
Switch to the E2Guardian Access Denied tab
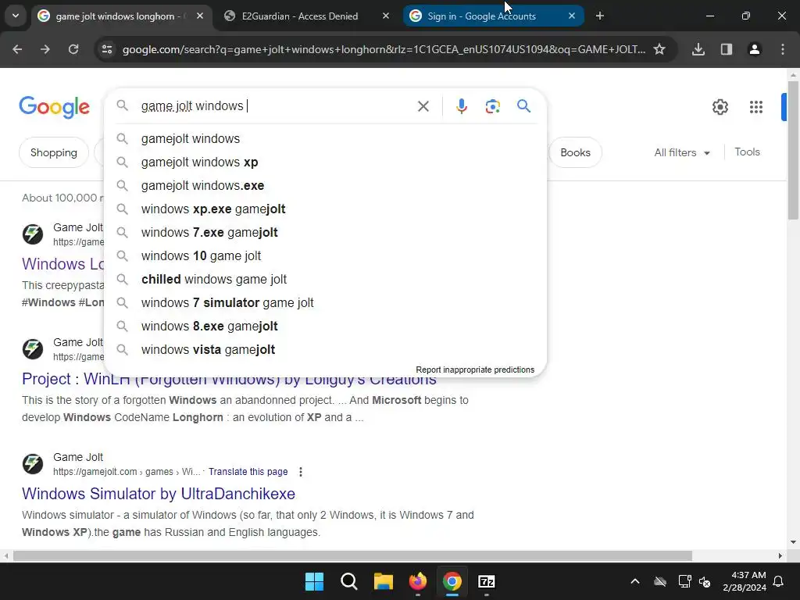(300, 16)
